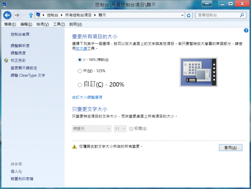Click the display preview thumbnail

[x=198, y=72]
